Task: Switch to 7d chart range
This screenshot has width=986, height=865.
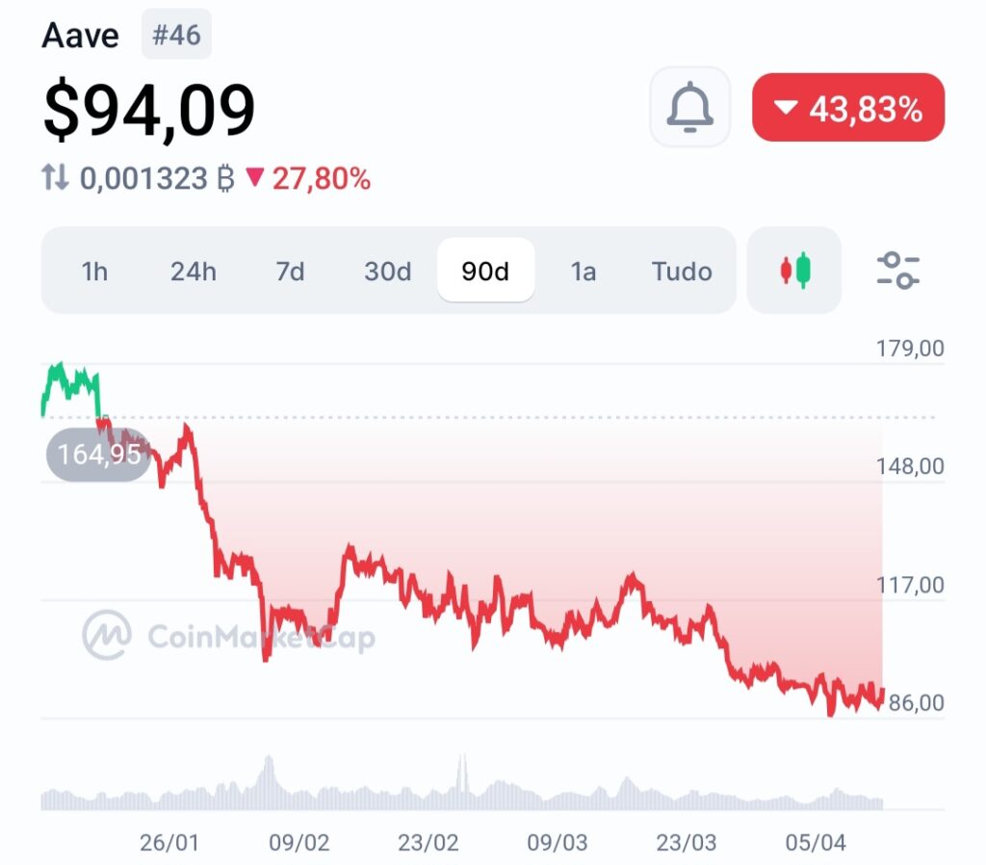Action: pos(290,272)
